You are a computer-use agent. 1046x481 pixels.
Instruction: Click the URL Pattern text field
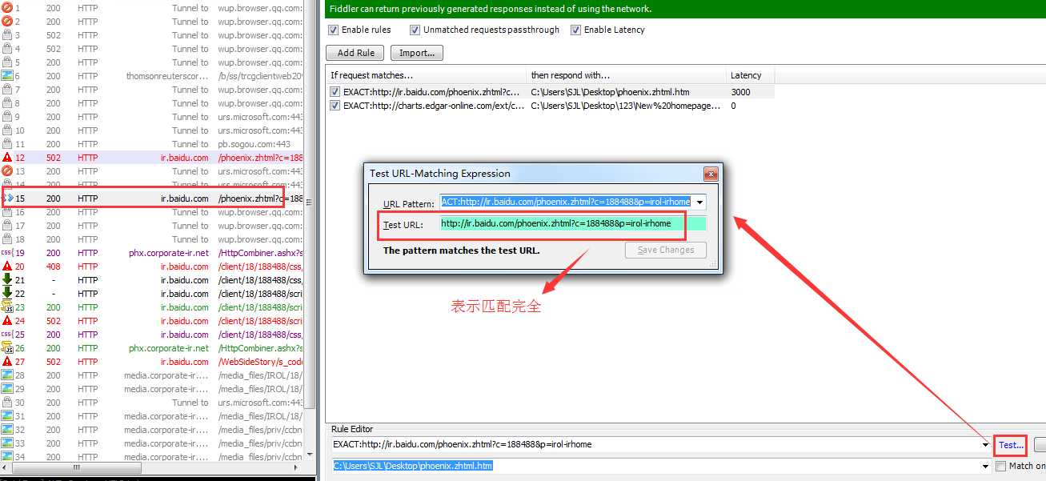tap(567, 202)
